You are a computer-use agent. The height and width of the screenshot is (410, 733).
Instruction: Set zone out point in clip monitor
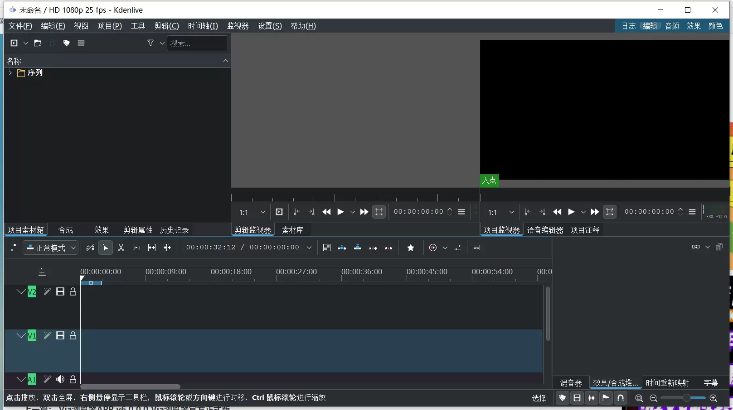coord(311,212)
